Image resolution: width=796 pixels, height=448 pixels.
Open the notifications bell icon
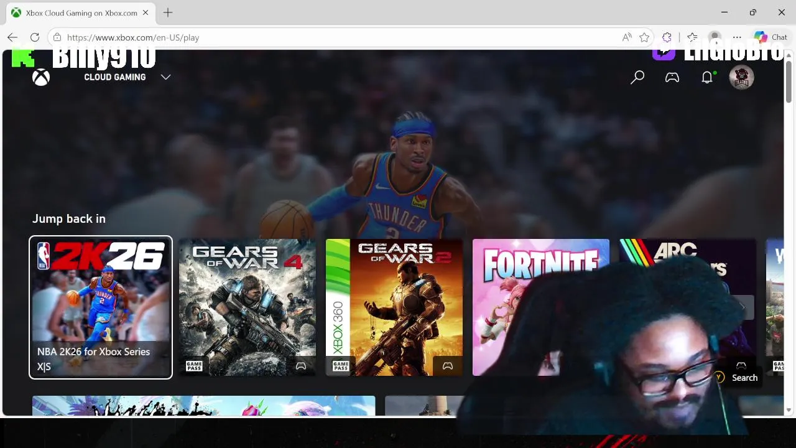coord(707,77)
